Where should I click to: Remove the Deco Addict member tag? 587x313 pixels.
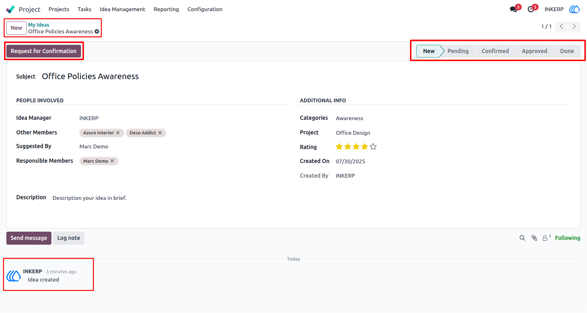pyautogui.click(x=160, y=133)
